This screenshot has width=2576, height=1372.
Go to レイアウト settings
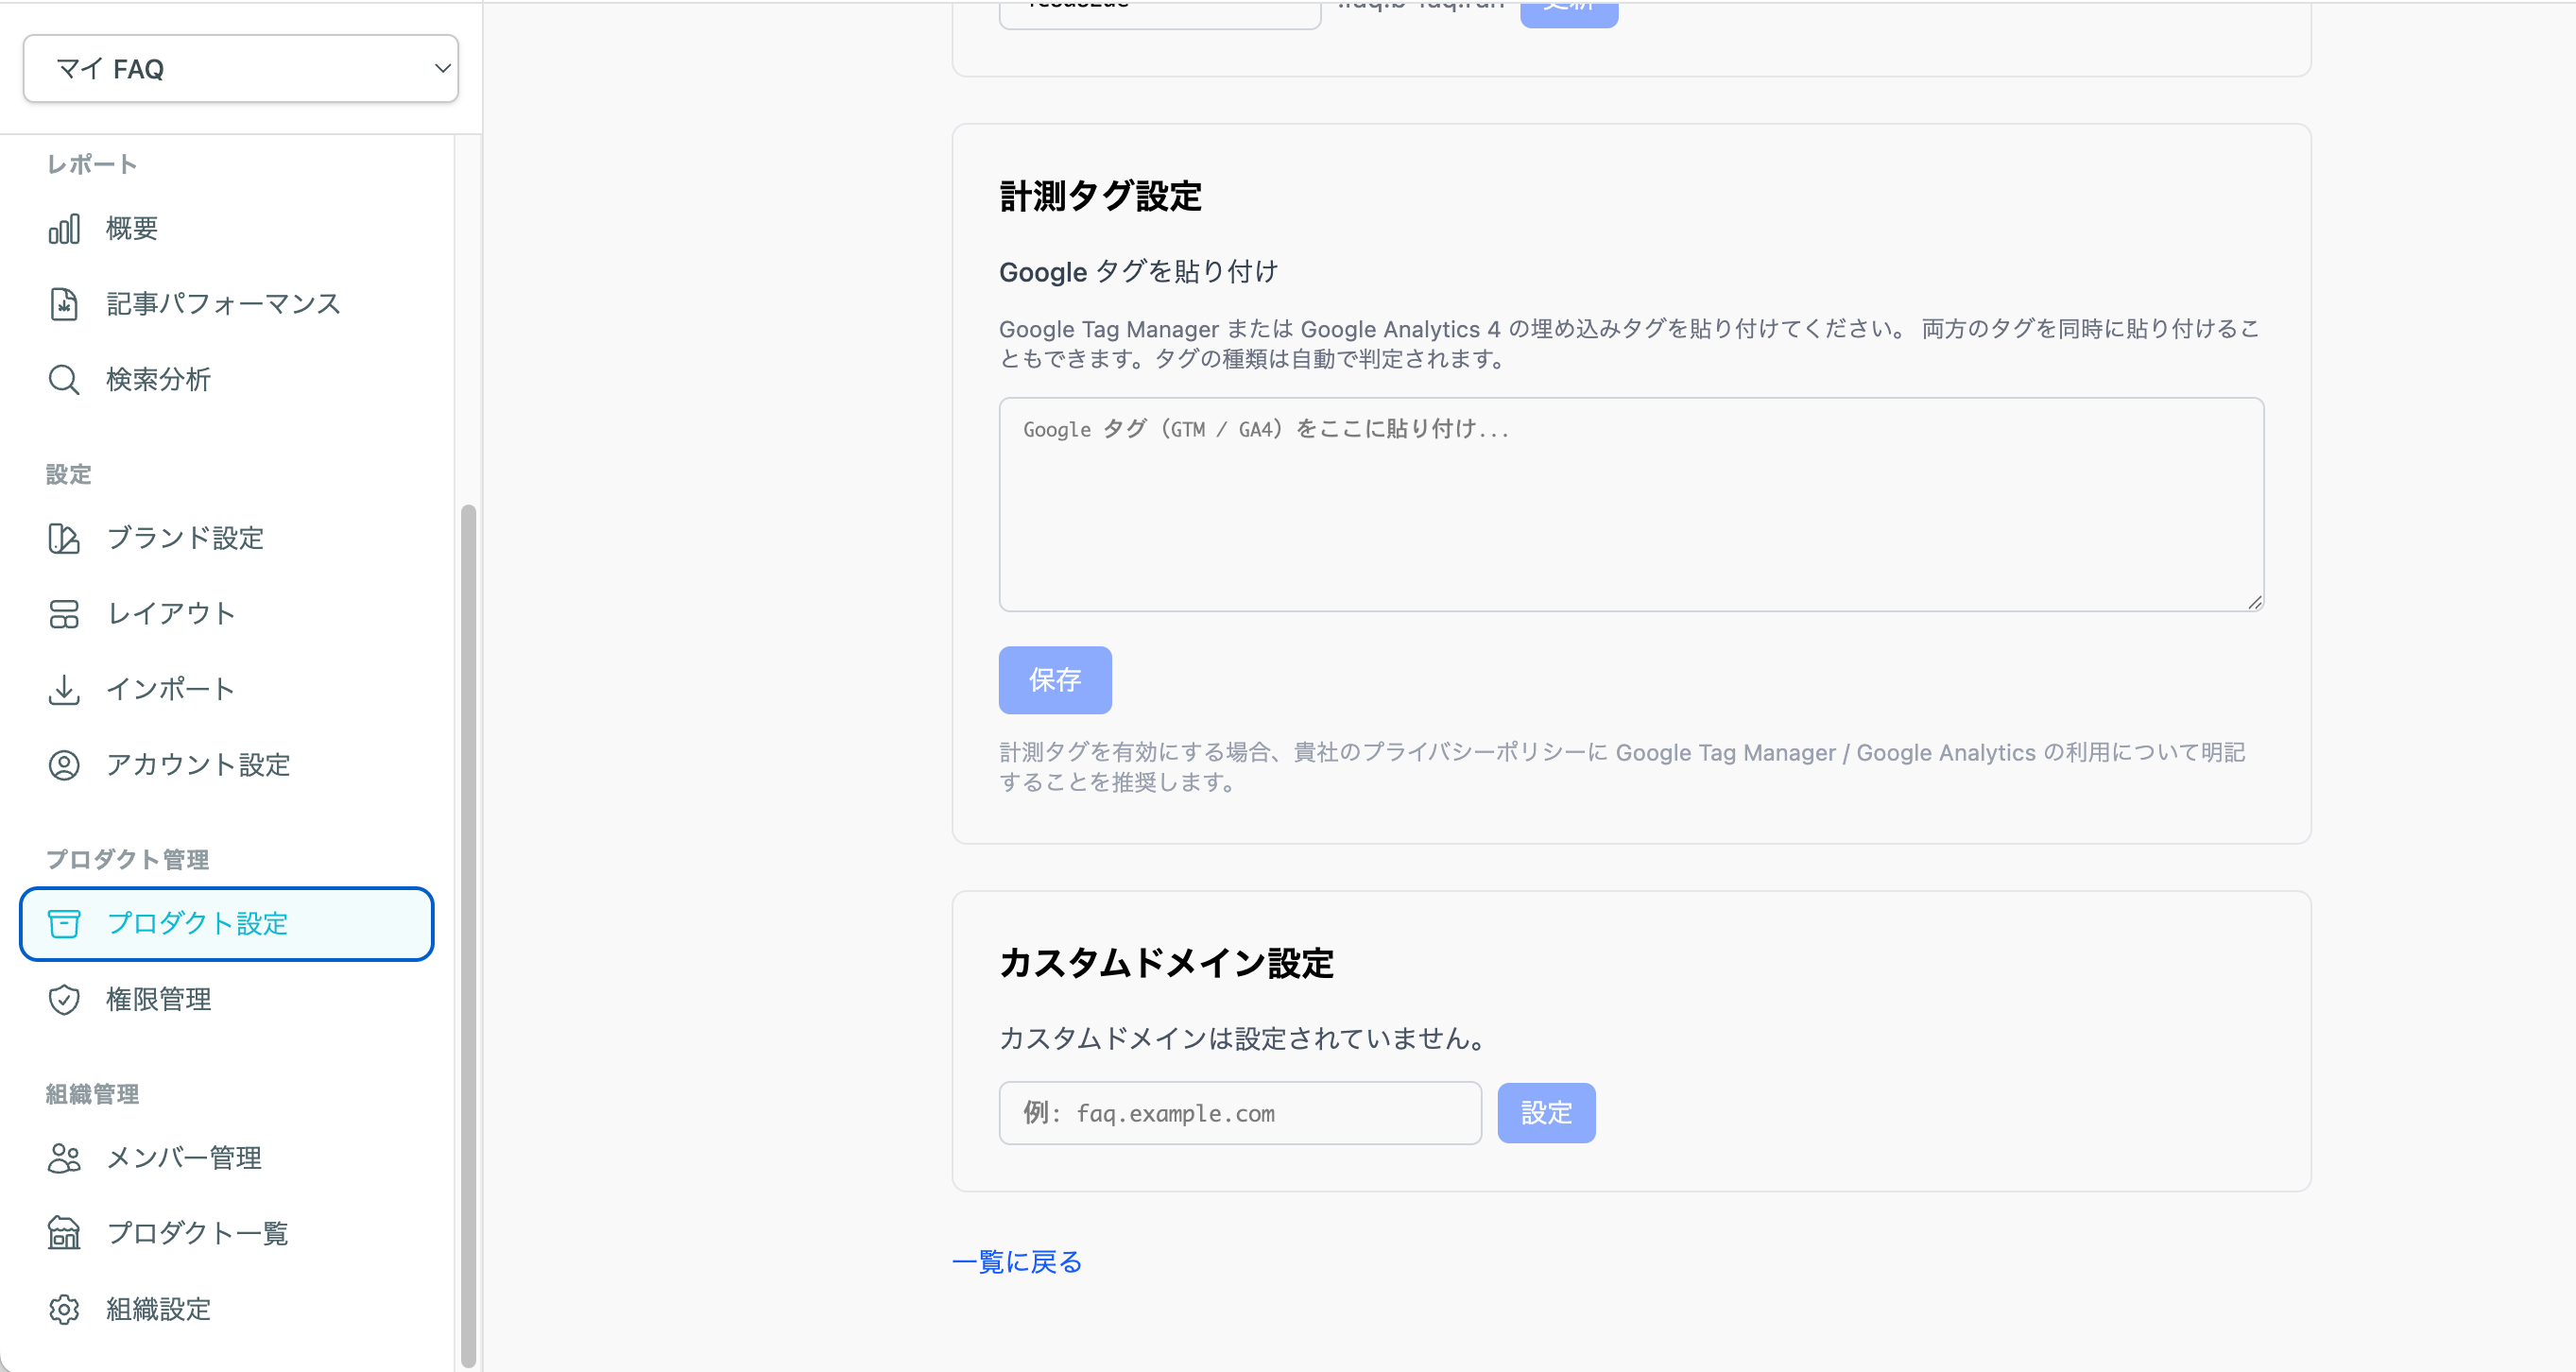pyautogui.click(x=171, y=614)
